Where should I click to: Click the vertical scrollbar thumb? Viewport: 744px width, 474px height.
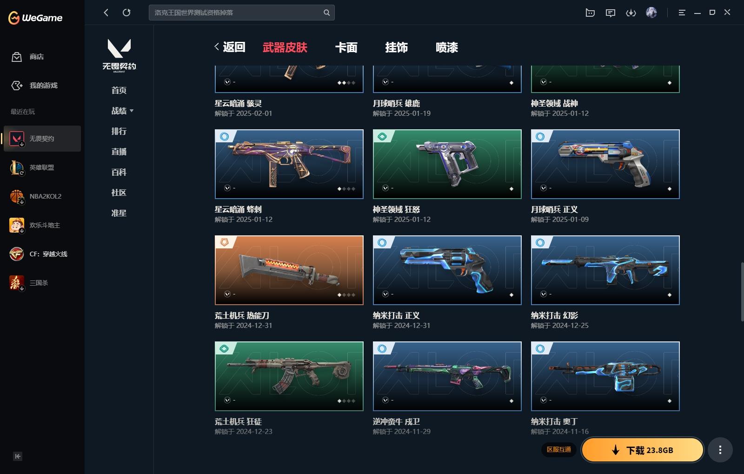742,292
